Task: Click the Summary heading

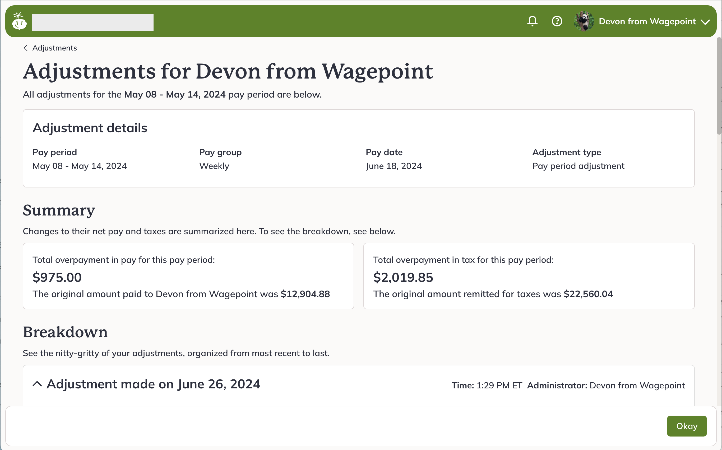Action: (59, 211)
